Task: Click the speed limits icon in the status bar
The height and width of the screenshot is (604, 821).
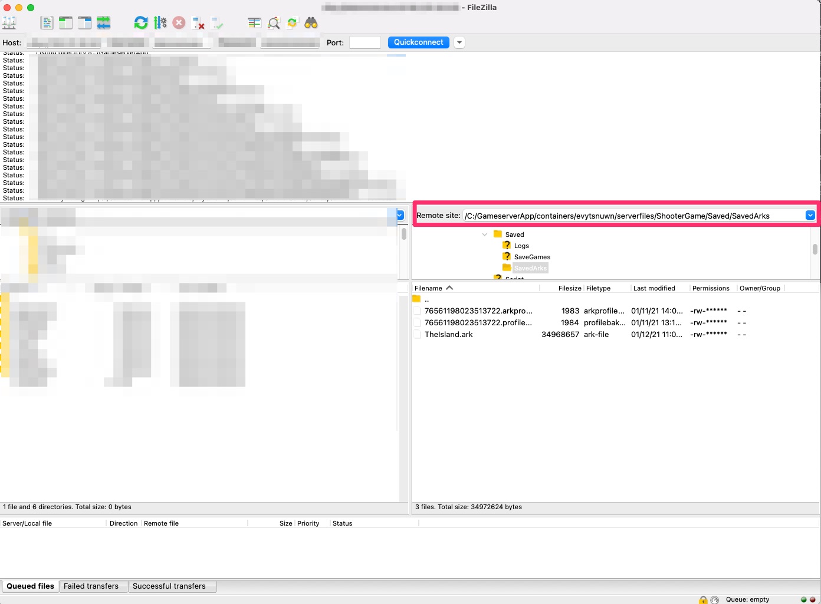Action: (x=715, y=600)
